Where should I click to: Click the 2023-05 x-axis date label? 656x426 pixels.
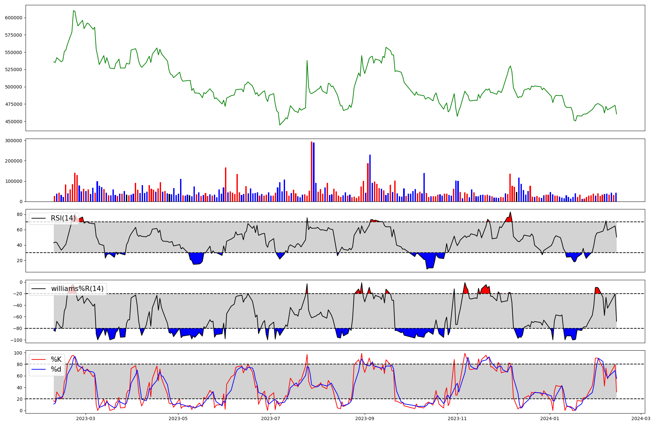click(178, 418)
